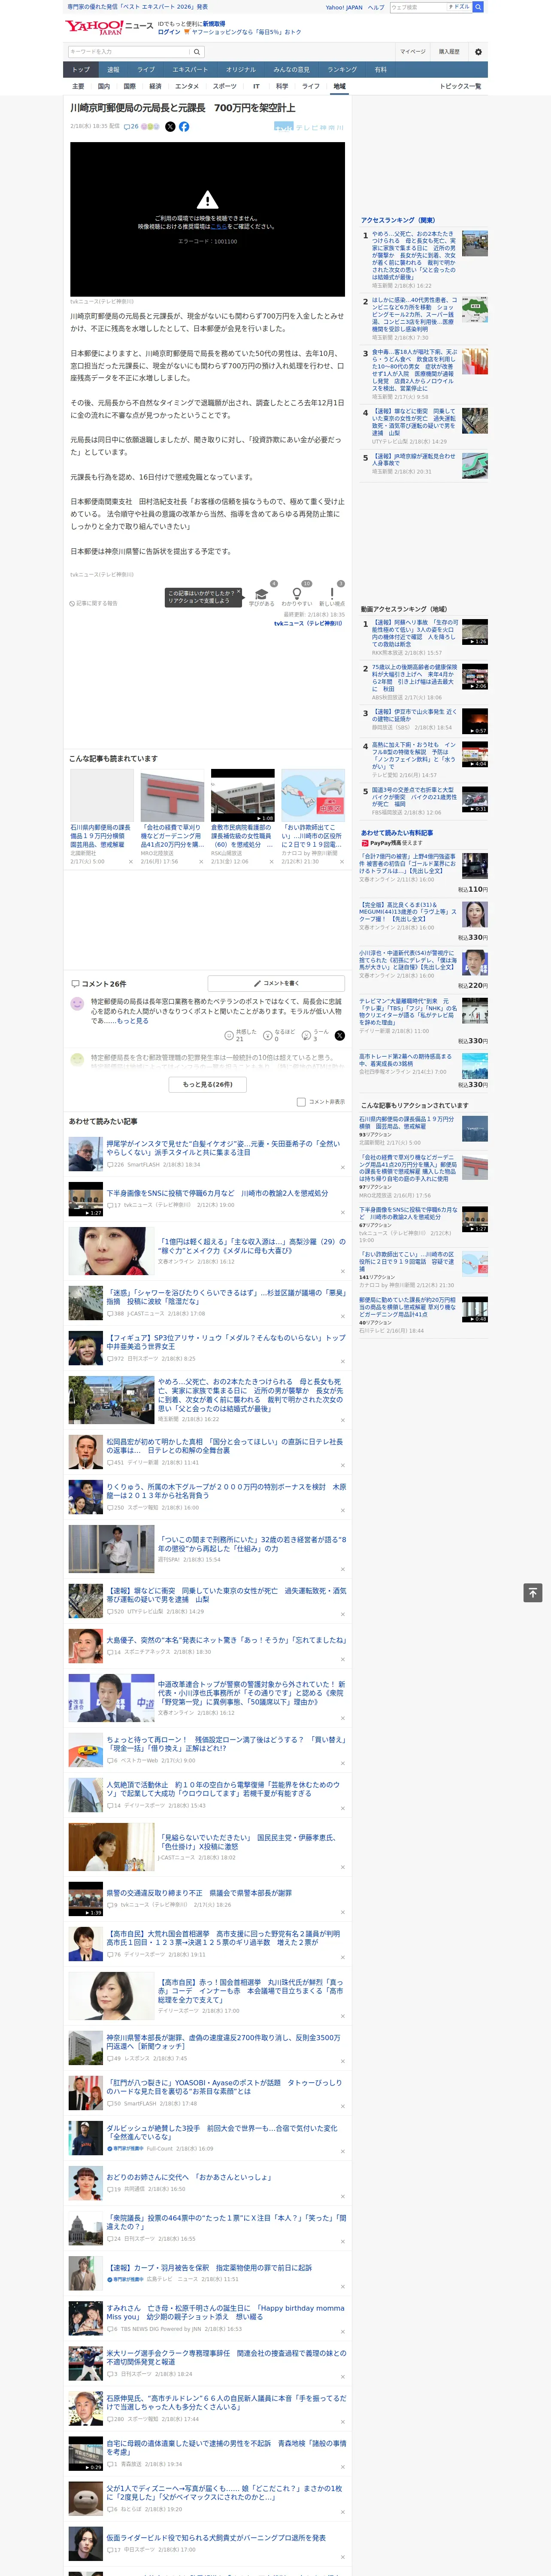Viewport: 551px width, 2576px height.
Task: Click the ウェブ検索 input field
Action: tap(418, 7)
